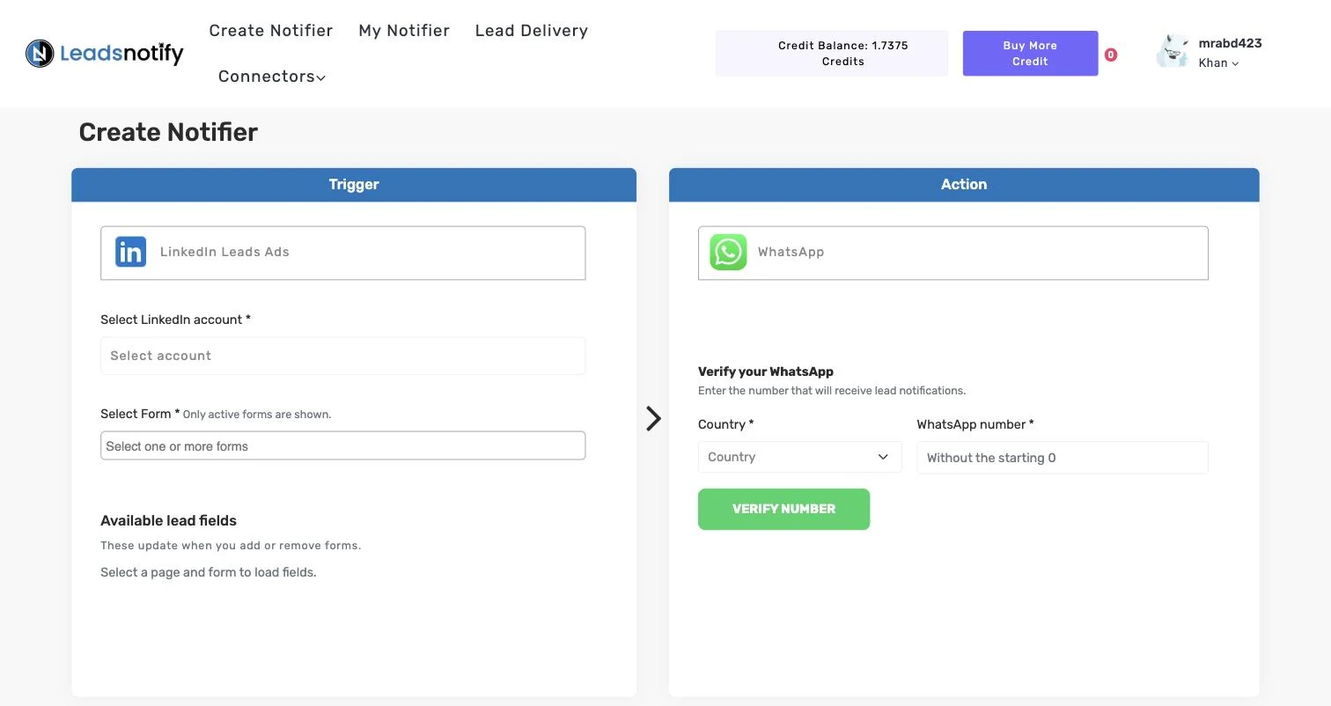Click the 'Select LinkedIn account *' label
This screenshot has width=1331, height=706.
point(175,320)
